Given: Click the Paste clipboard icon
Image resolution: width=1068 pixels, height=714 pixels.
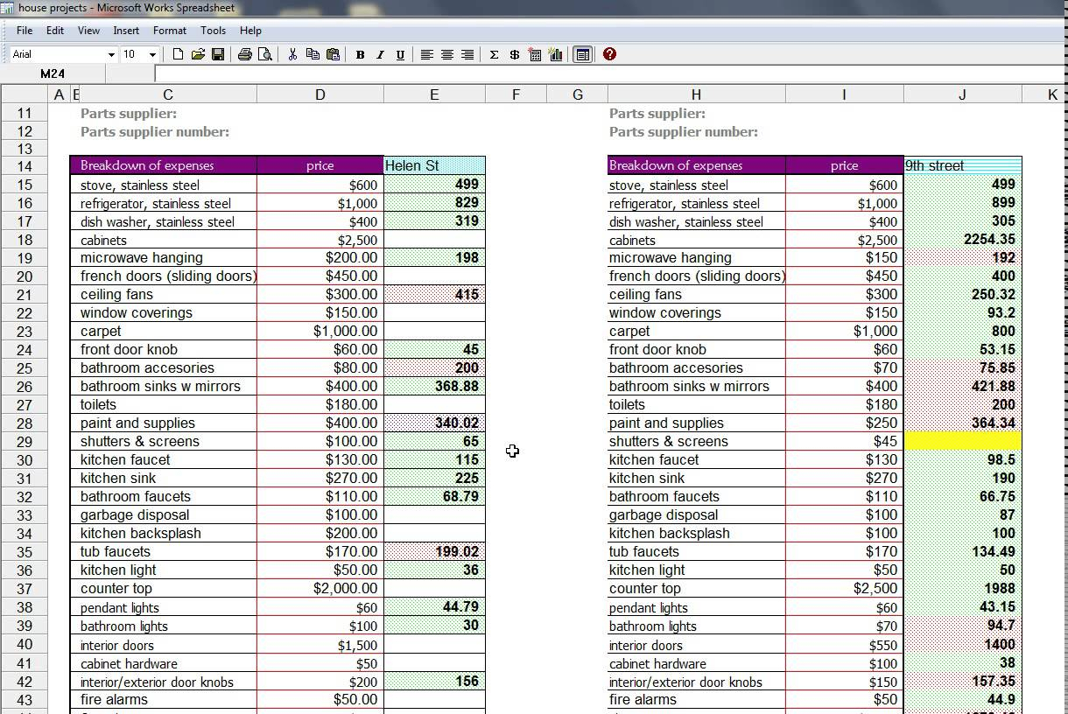Looking at the screenshot, I should tap(333, 54).
